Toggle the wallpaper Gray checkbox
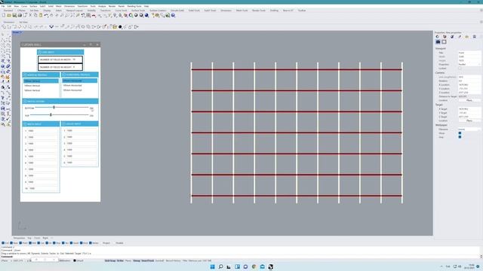 (460, 137)
